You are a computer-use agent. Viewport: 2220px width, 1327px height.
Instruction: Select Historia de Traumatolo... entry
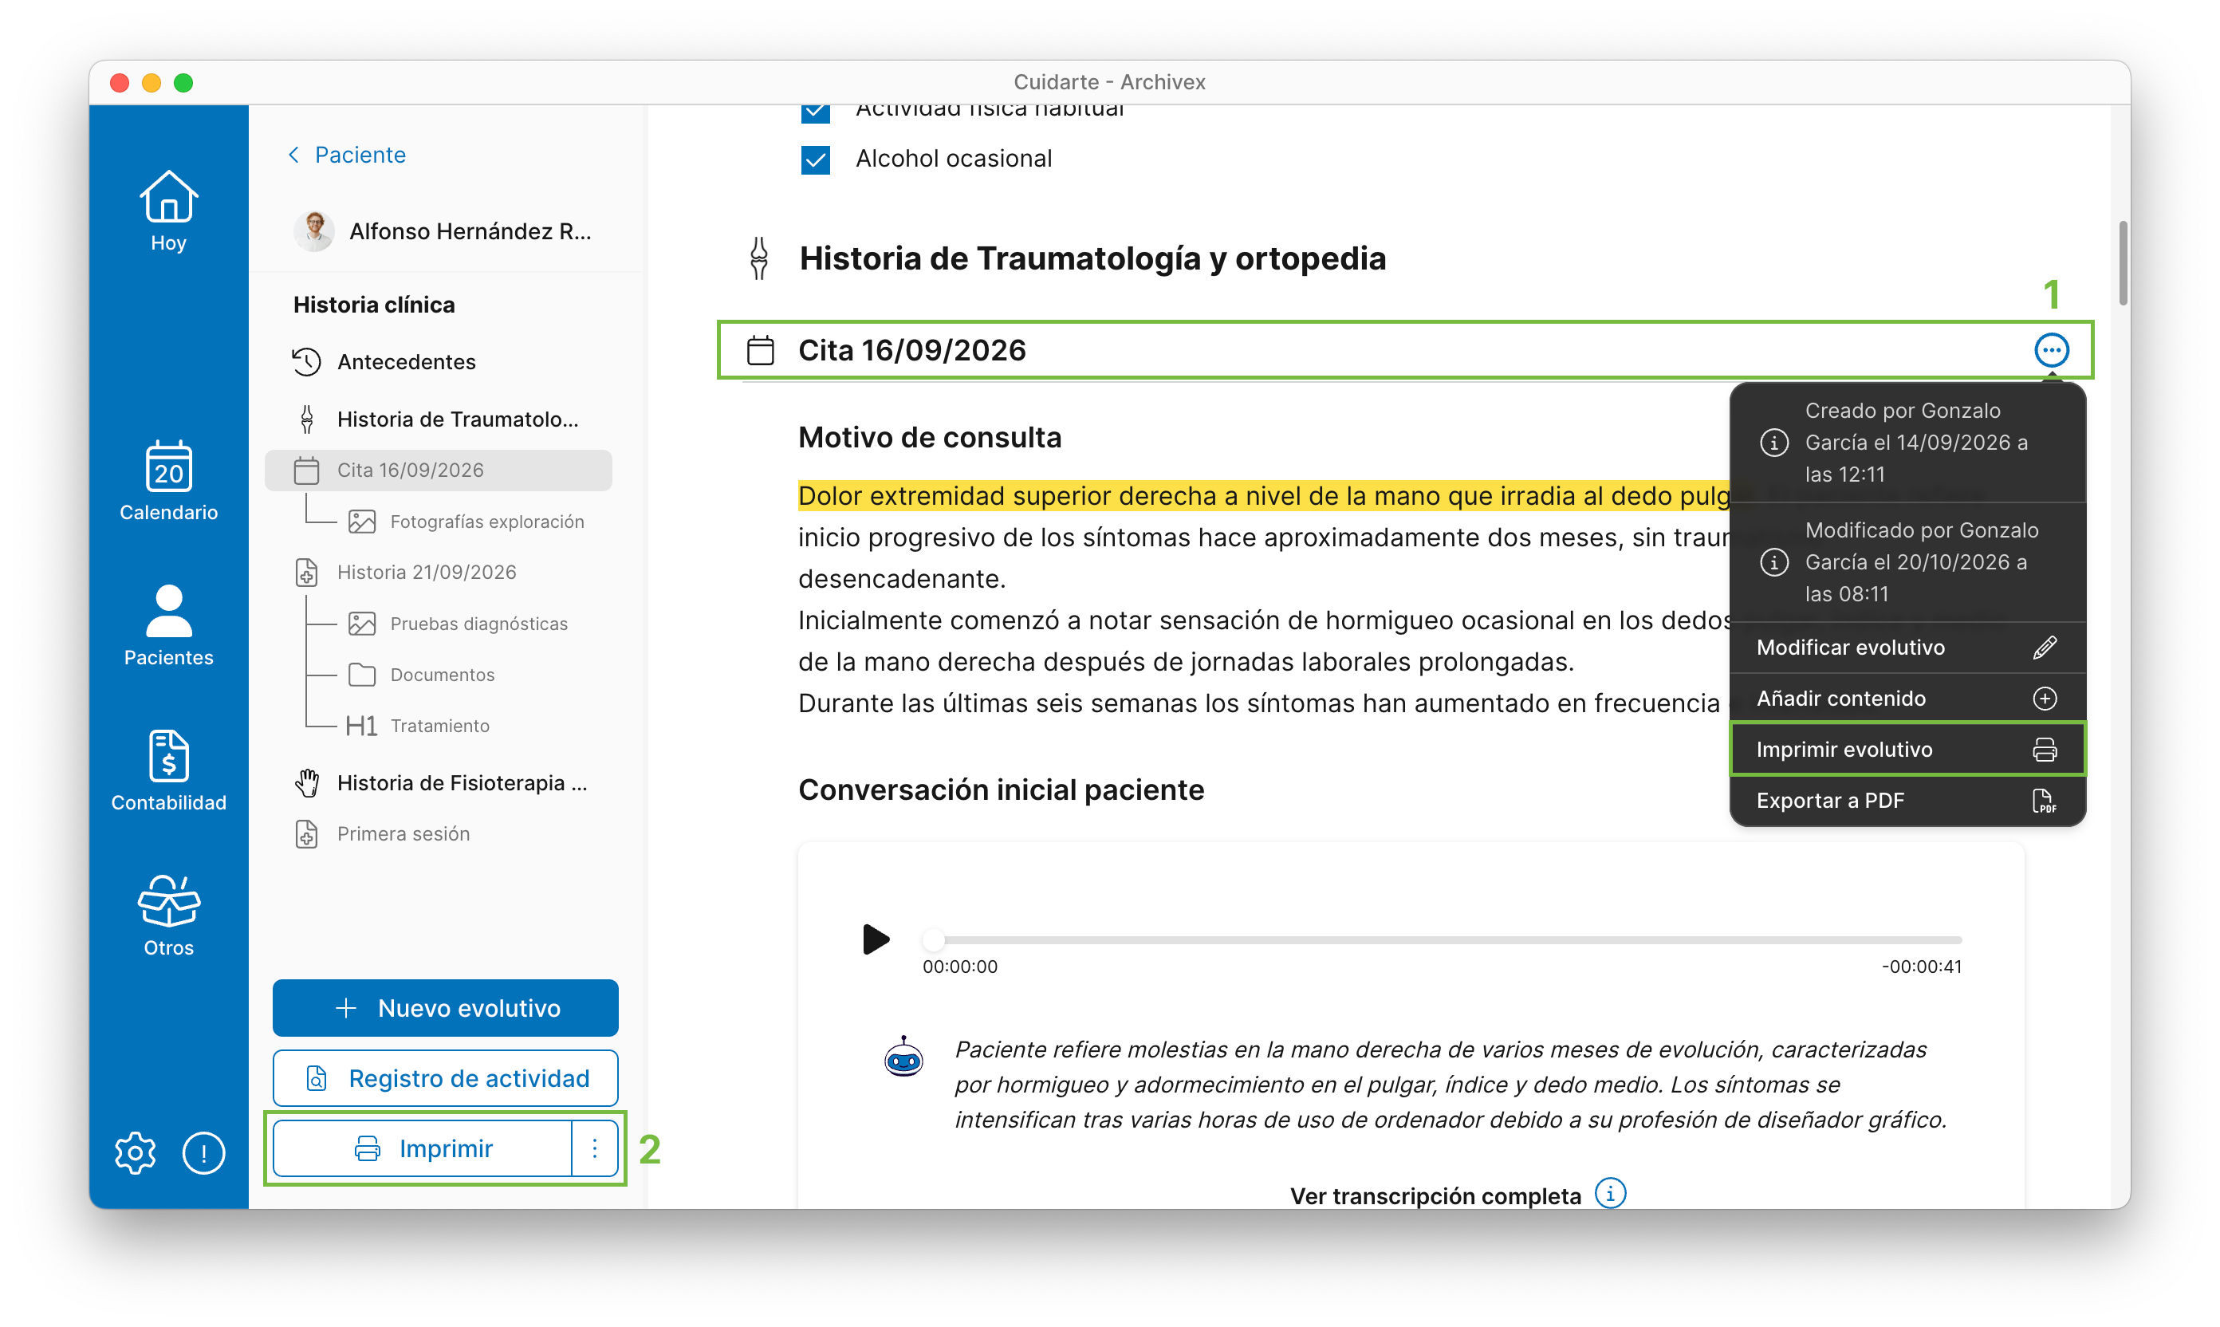(438, 419)
